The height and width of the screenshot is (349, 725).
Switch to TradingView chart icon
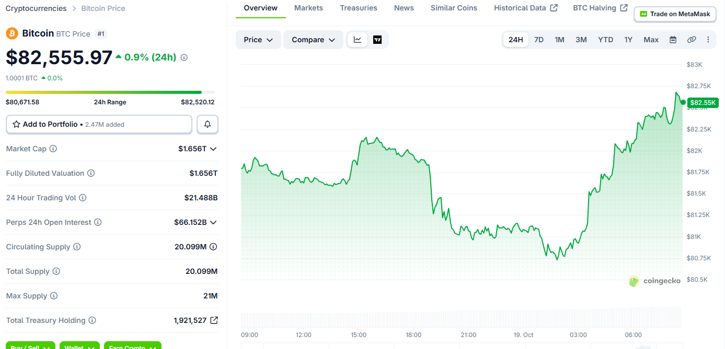point(377,40)
